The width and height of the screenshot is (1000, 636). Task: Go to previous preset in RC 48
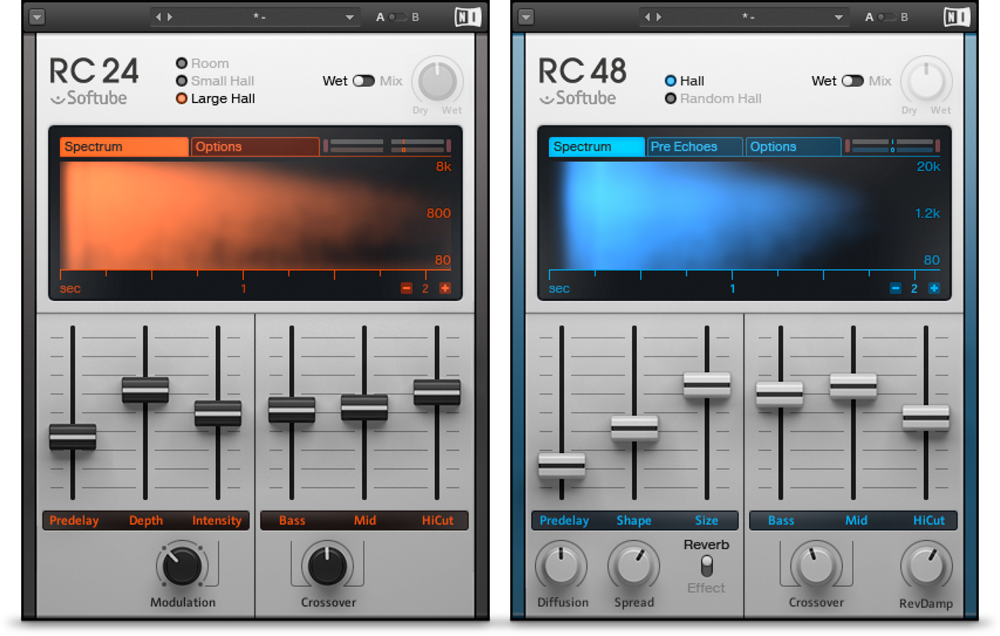tap(646, 17)
